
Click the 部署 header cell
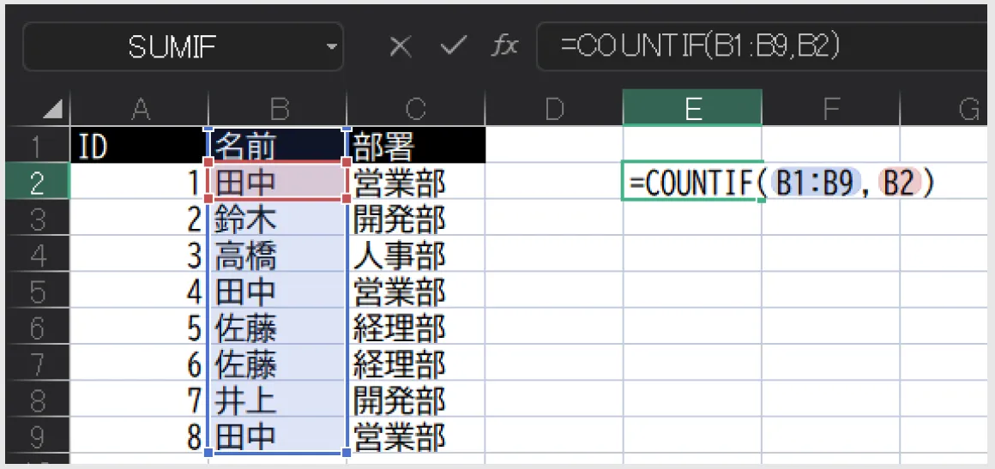[x=416, y=146]
